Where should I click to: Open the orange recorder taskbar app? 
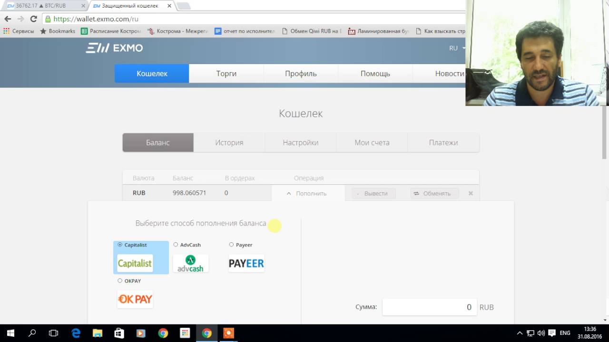click(x=228, y=333)
